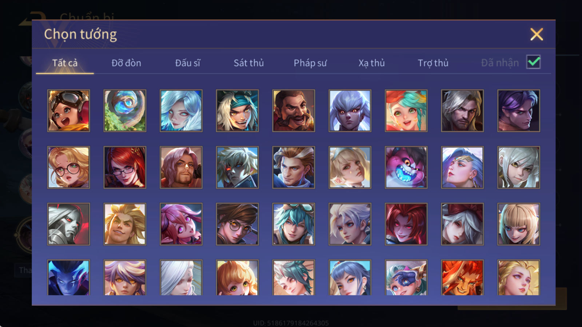
Task: Open the Đấu sĩ tab
Action: (188, 63)
